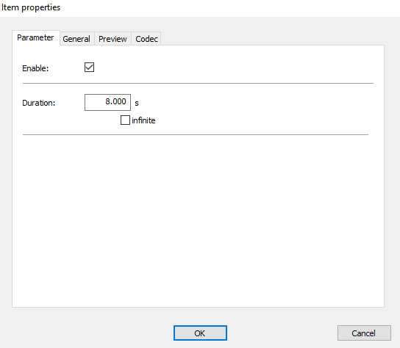The height and width of the screenshot is (348, 400).
Task: Dismiss the dialog with Cancel
Action: 364,333
